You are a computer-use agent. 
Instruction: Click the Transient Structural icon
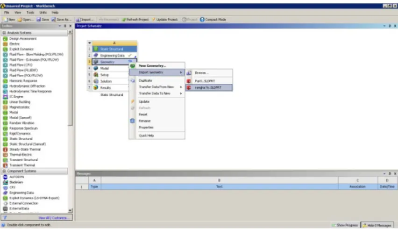5,160
